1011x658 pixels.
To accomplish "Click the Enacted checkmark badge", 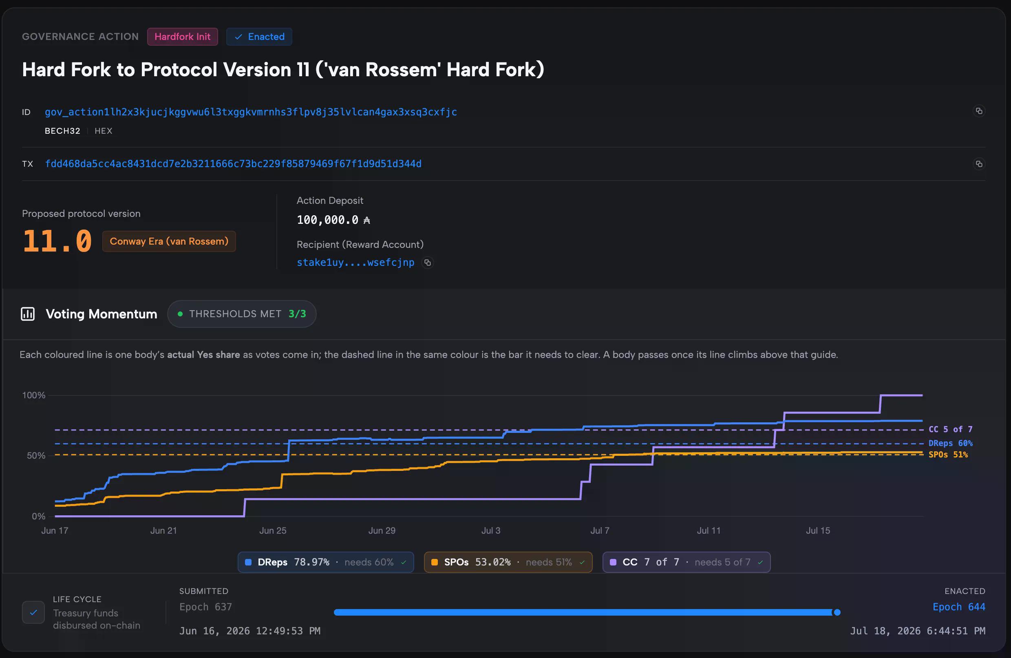I will coord(259,37).
